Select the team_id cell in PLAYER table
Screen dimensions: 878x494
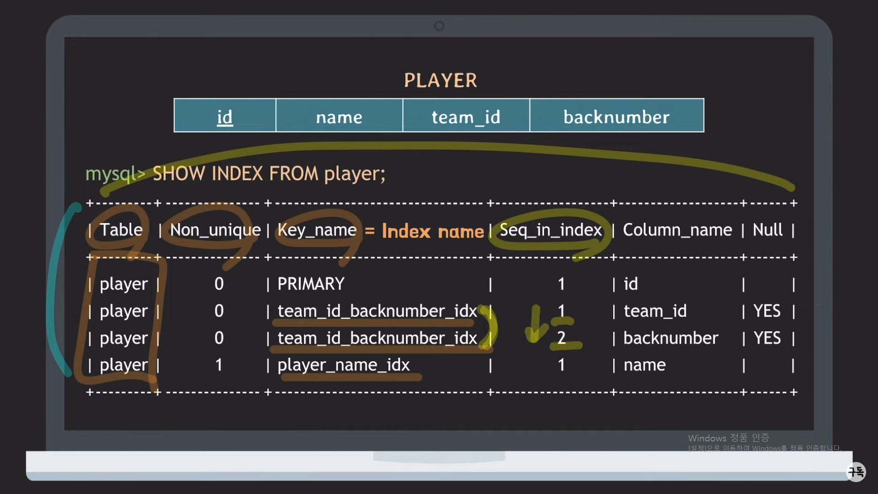coord(466,117)
